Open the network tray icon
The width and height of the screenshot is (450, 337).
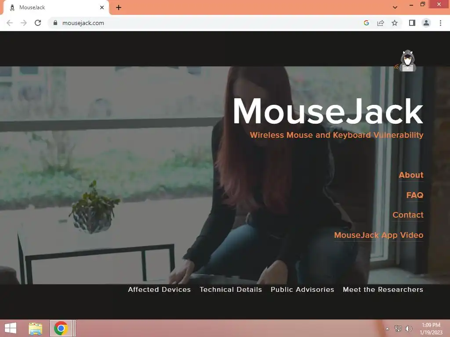398,329
